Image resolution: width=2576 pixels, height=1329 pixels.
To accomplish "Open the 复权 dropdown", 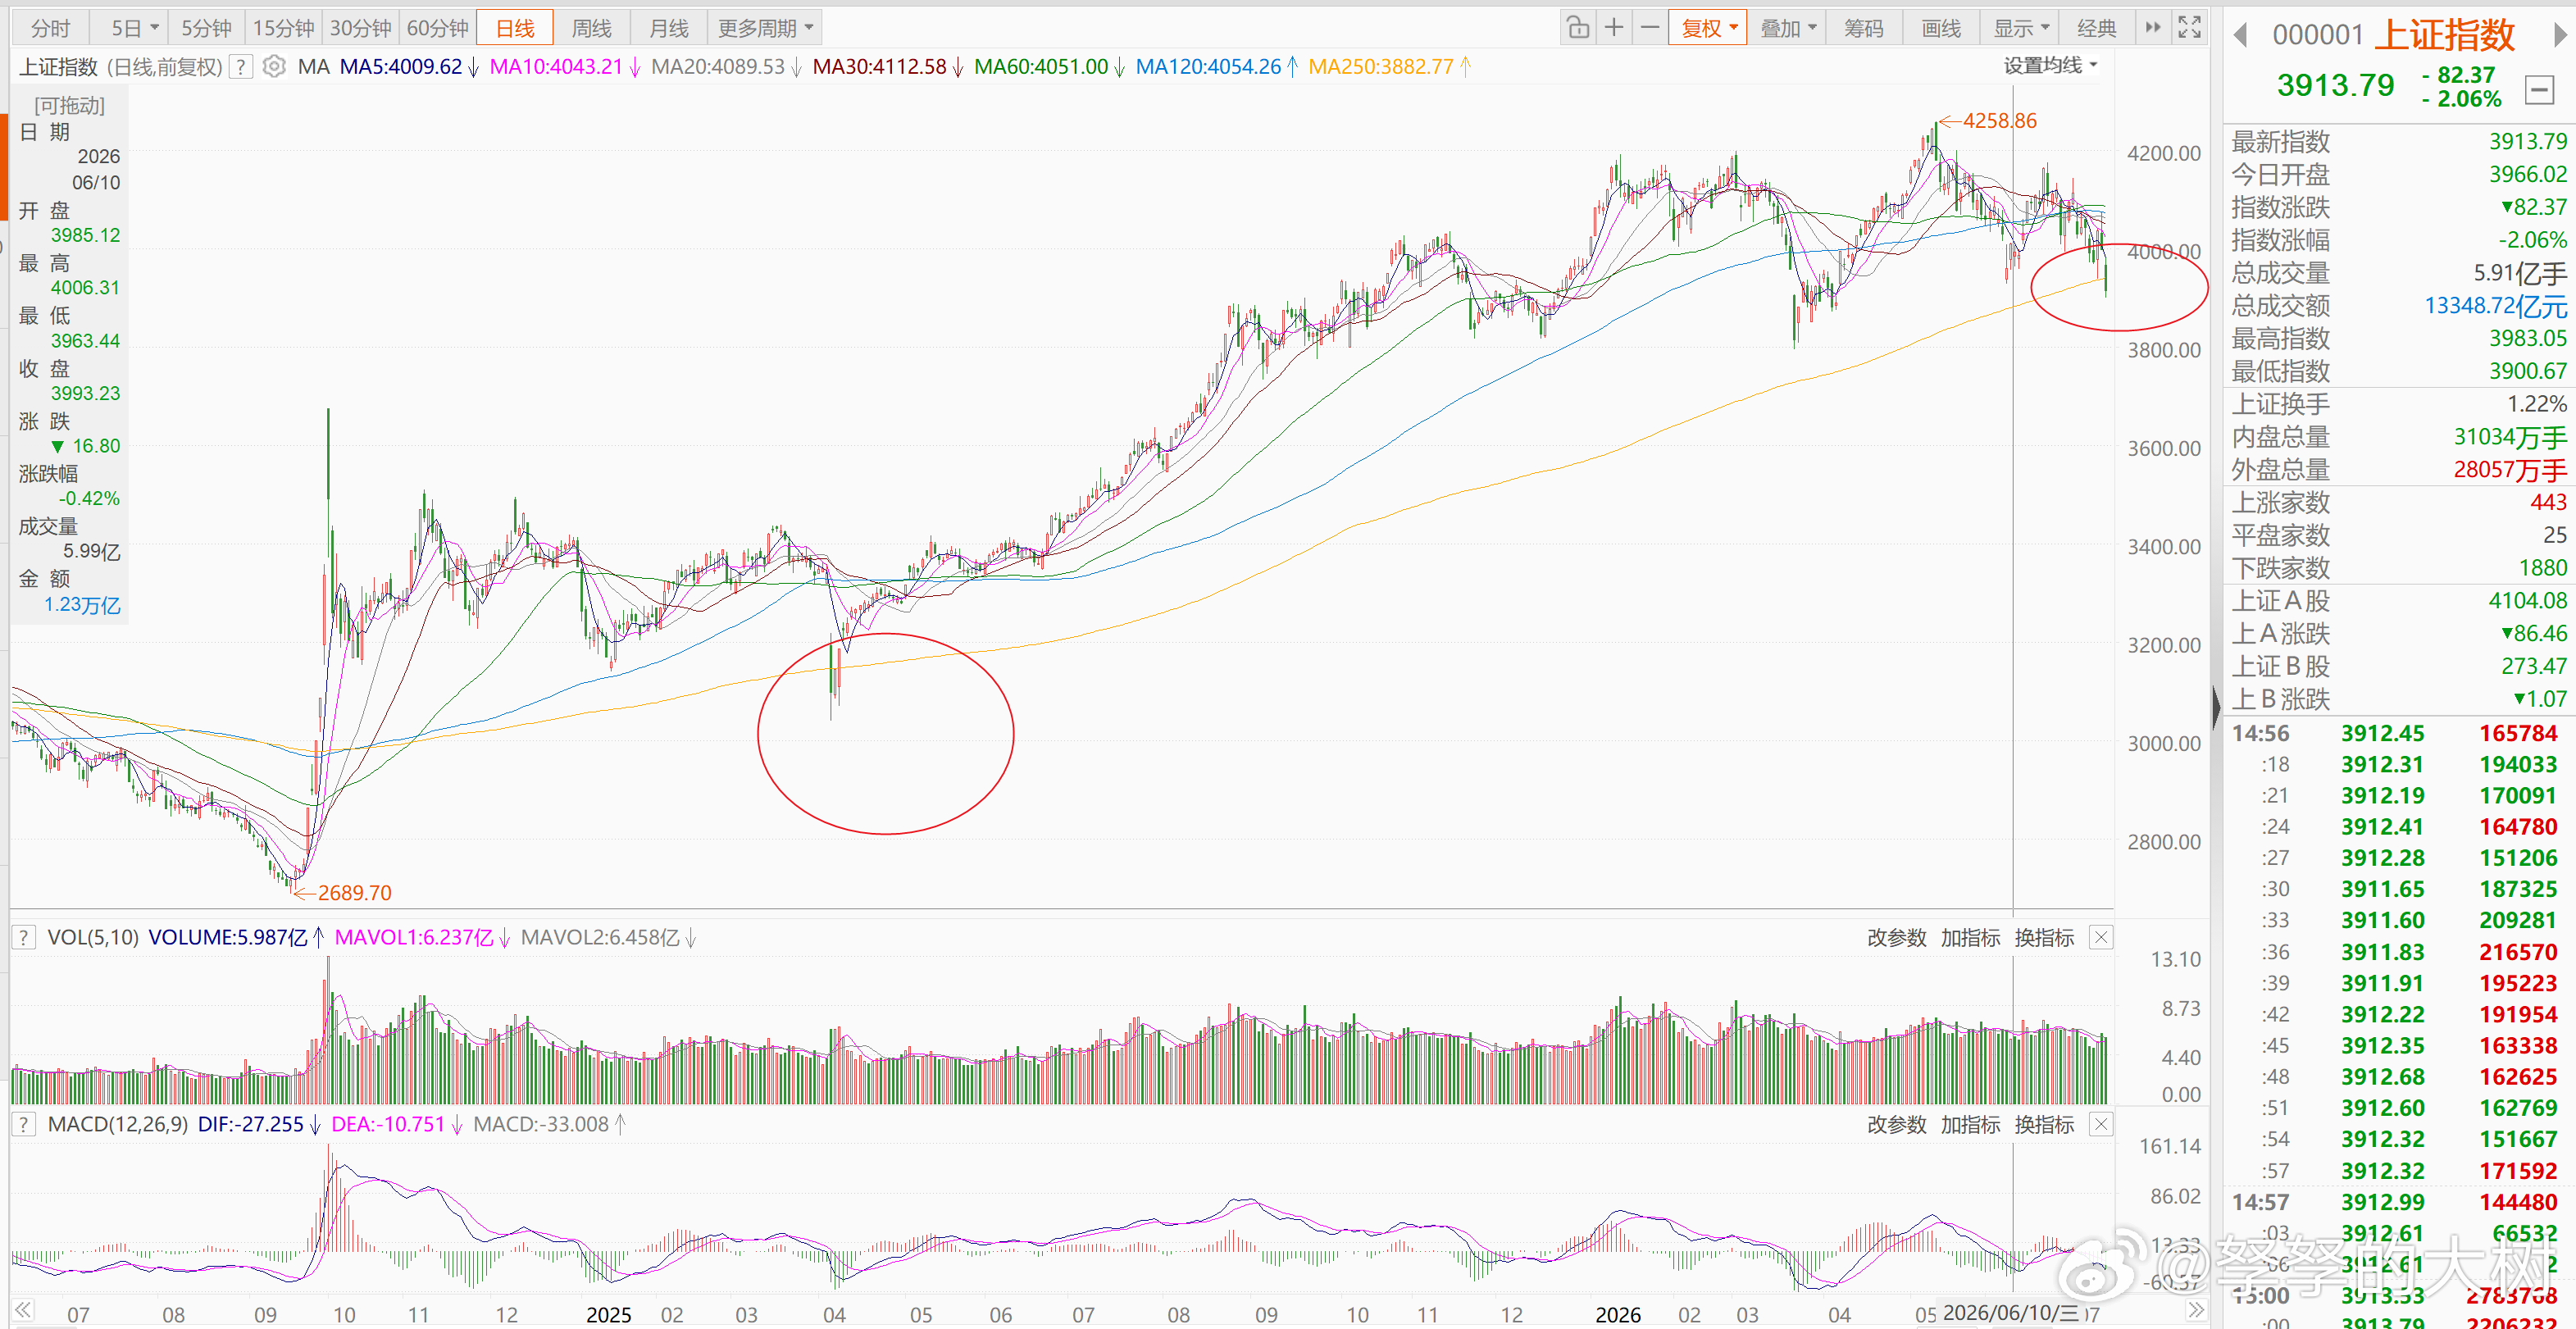I will (x=1708, y=28).
